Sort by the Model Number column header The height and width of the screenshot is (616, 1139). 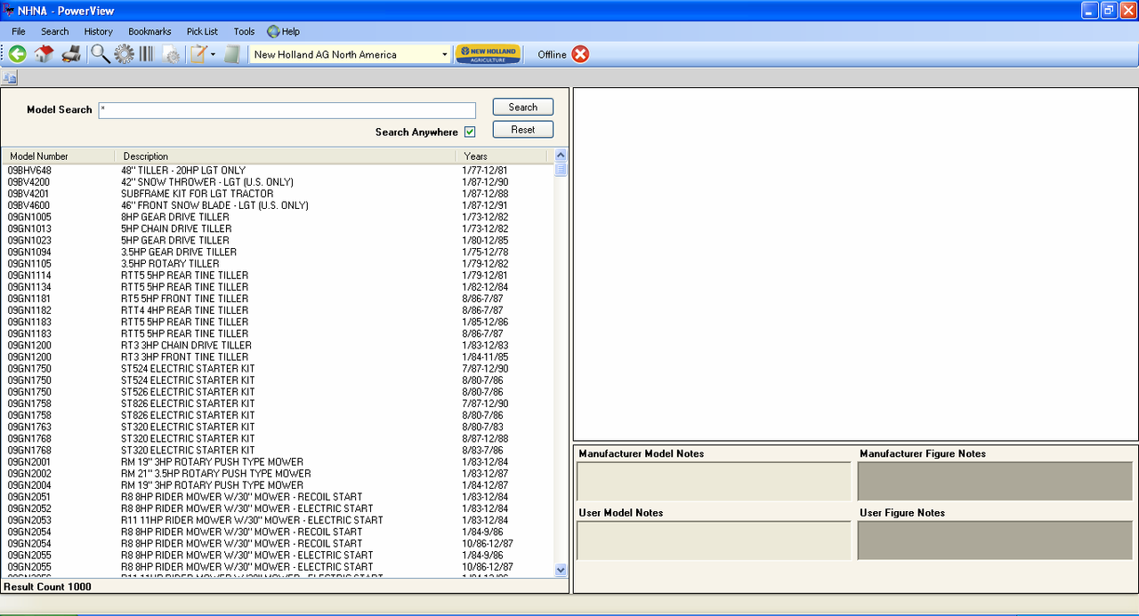tap(59, 156)
